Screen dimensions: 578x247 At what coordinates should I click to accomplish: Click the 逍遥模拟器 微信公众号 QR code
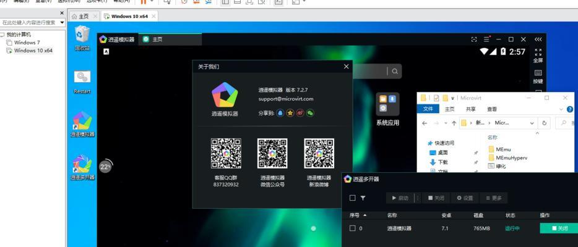tap(272, 154)
